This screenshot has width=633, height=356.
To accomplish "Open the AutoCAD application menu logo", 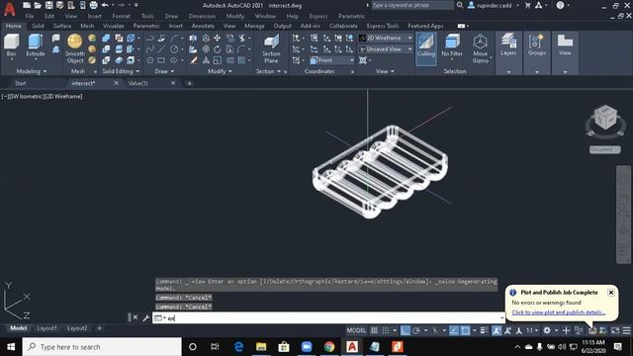I will pos(9,8).
